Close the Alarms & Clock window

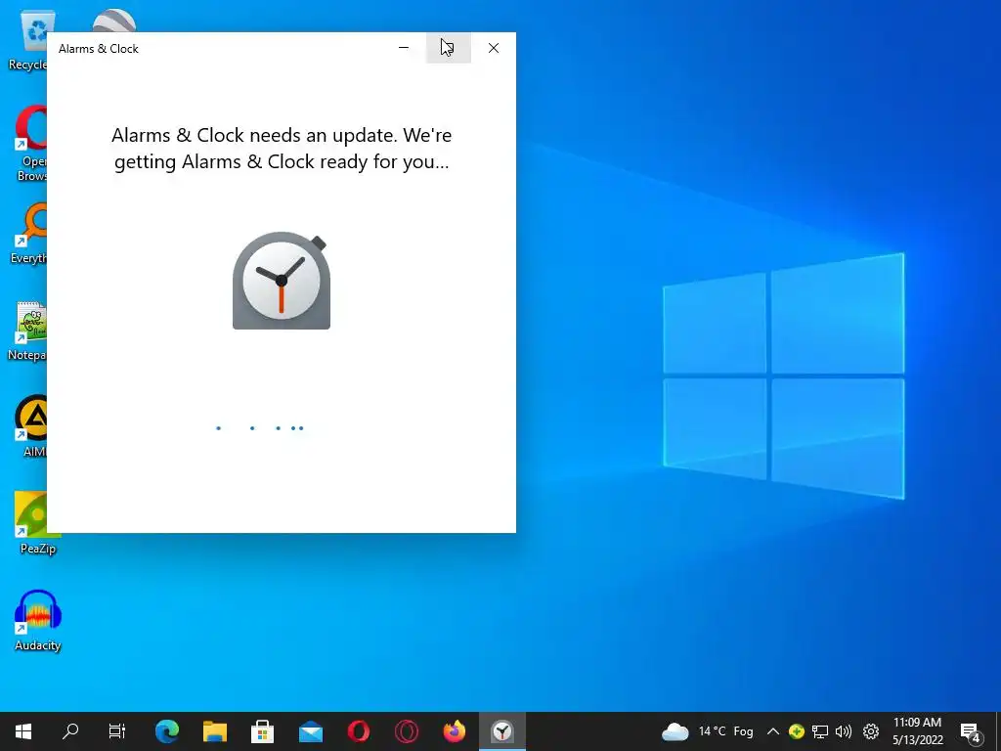[494, 48]
